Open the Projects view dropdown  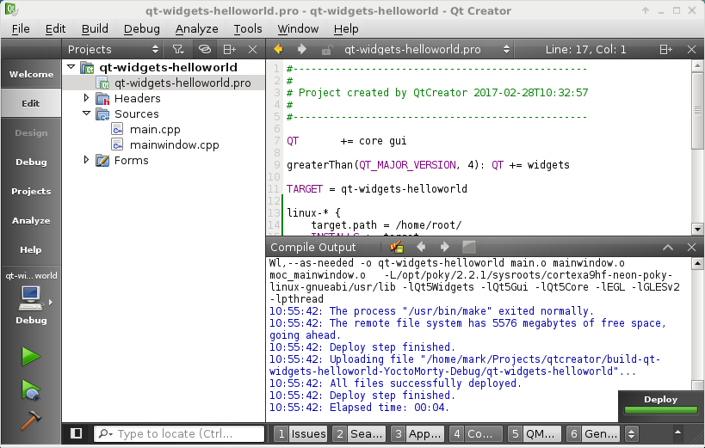point(113,49)
